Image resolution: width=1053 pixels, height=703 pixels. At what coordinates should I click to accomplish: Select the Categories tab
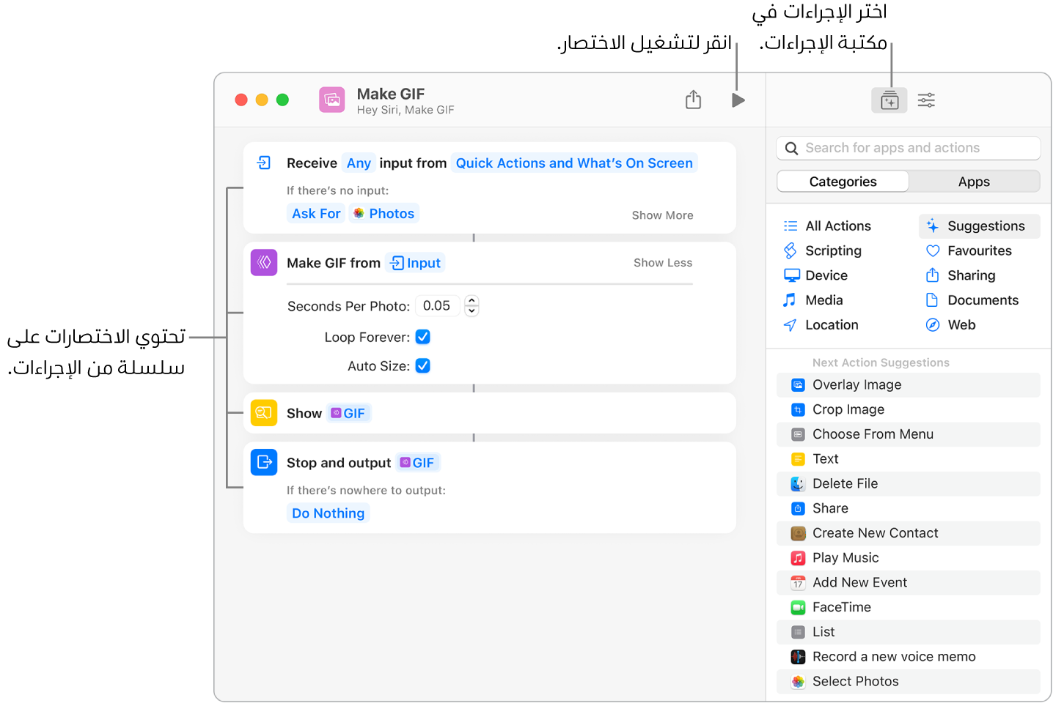[842, 181]
